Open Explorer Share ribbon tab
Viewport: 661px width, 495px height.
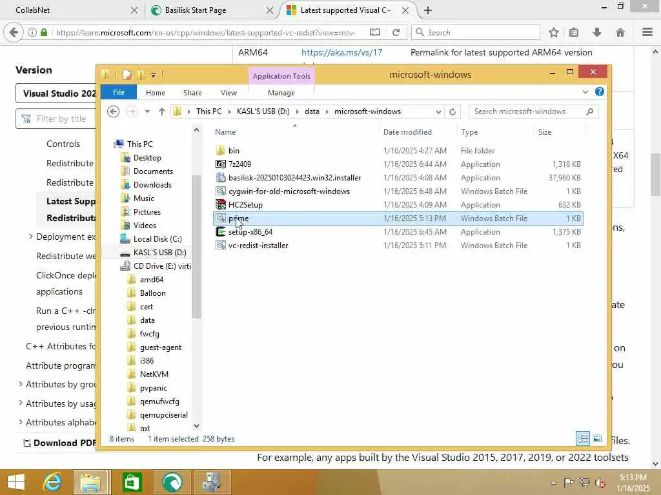coord(192,93)
